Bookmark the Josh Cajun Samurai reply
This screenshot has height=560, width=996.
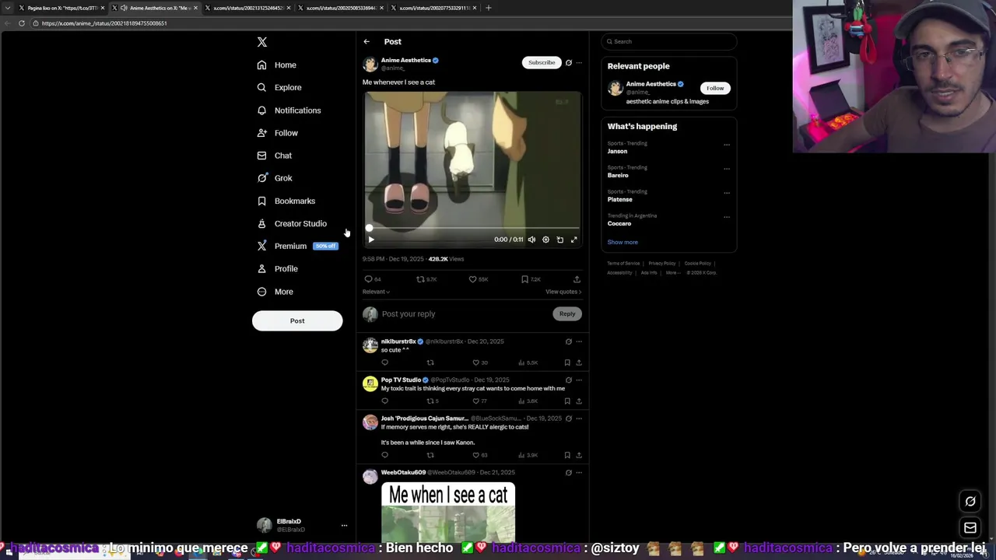point(567,455)
